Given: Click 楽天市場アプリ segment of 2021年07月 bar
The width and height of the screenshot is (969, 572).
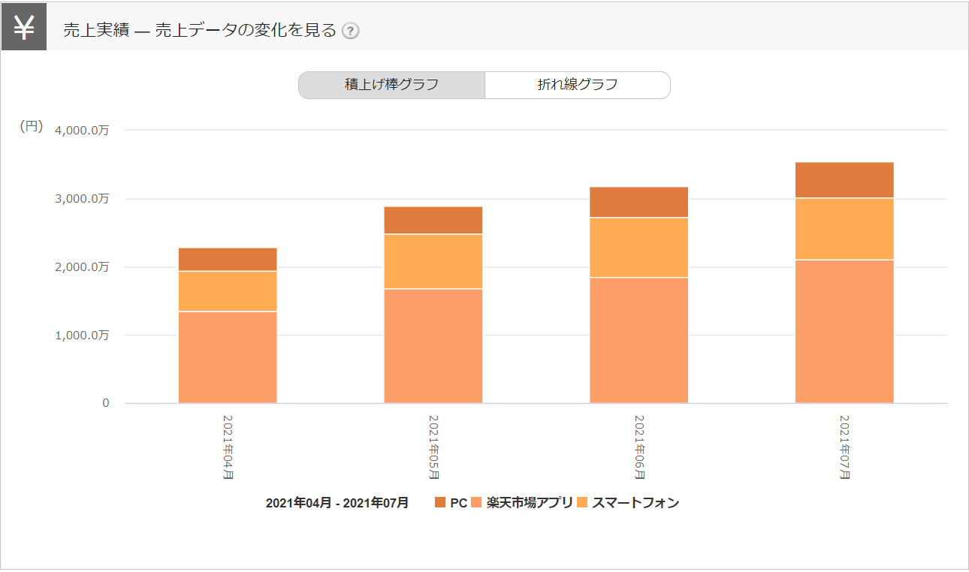Looking at the screenshot, I should point(844,332).
